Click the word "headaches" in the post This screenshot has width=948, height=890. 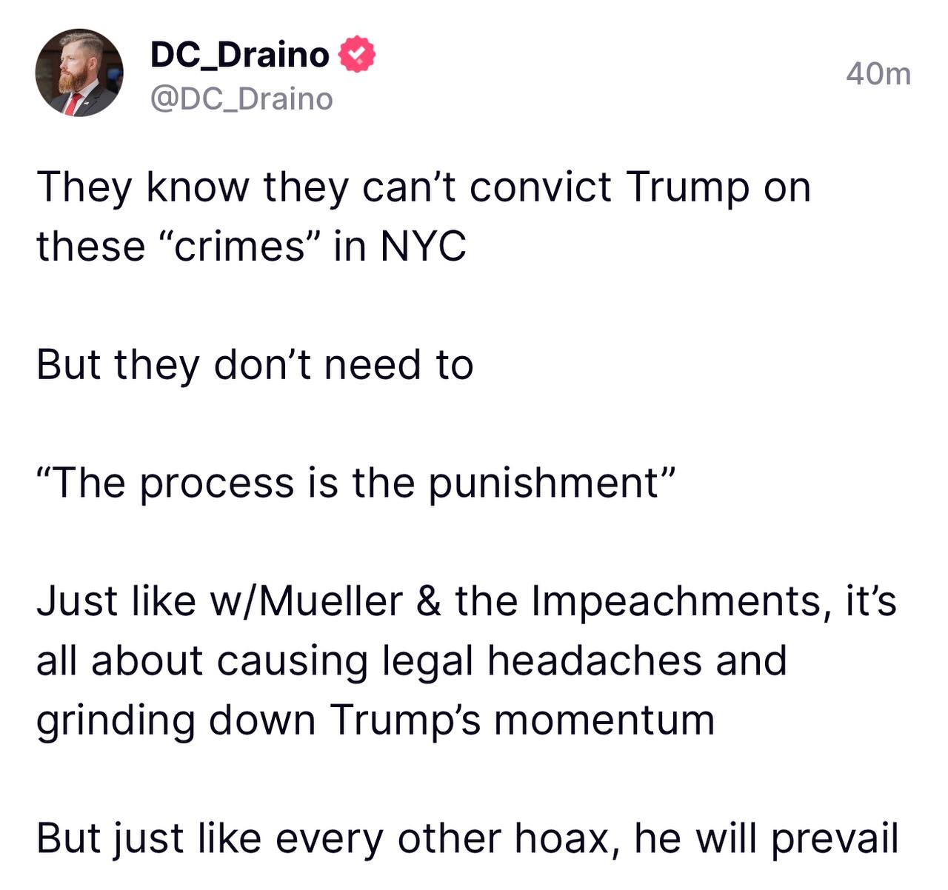click(595, 660)
